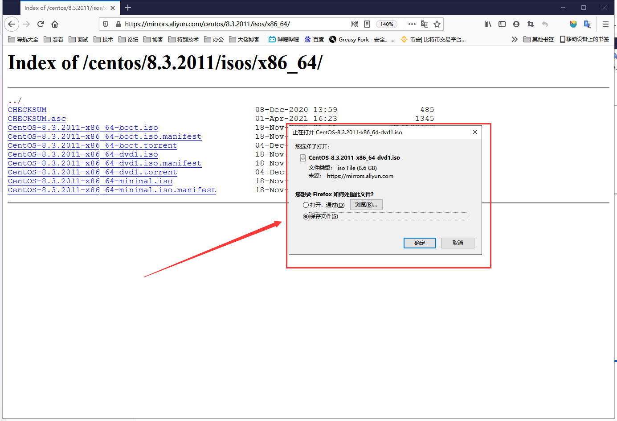Open the 哔哩哔哩 bookmark

(x=284, y=39)
